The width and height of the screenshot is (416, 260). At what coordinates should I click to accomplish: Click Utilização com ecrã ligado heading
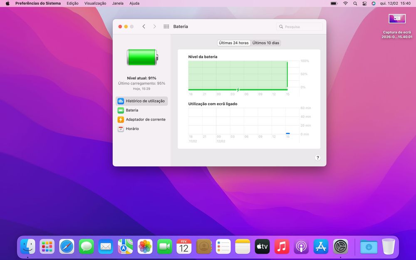point(213,104)
